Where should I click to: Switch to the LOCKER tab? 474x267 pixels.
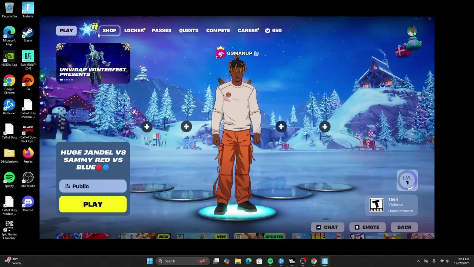pyautogui.click(x=134, y=30)
